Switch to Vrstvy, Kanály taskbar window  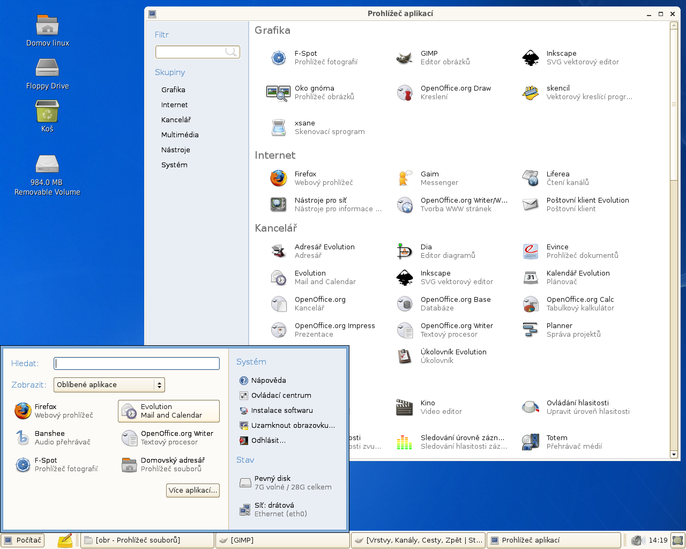(x=418, y=540)
